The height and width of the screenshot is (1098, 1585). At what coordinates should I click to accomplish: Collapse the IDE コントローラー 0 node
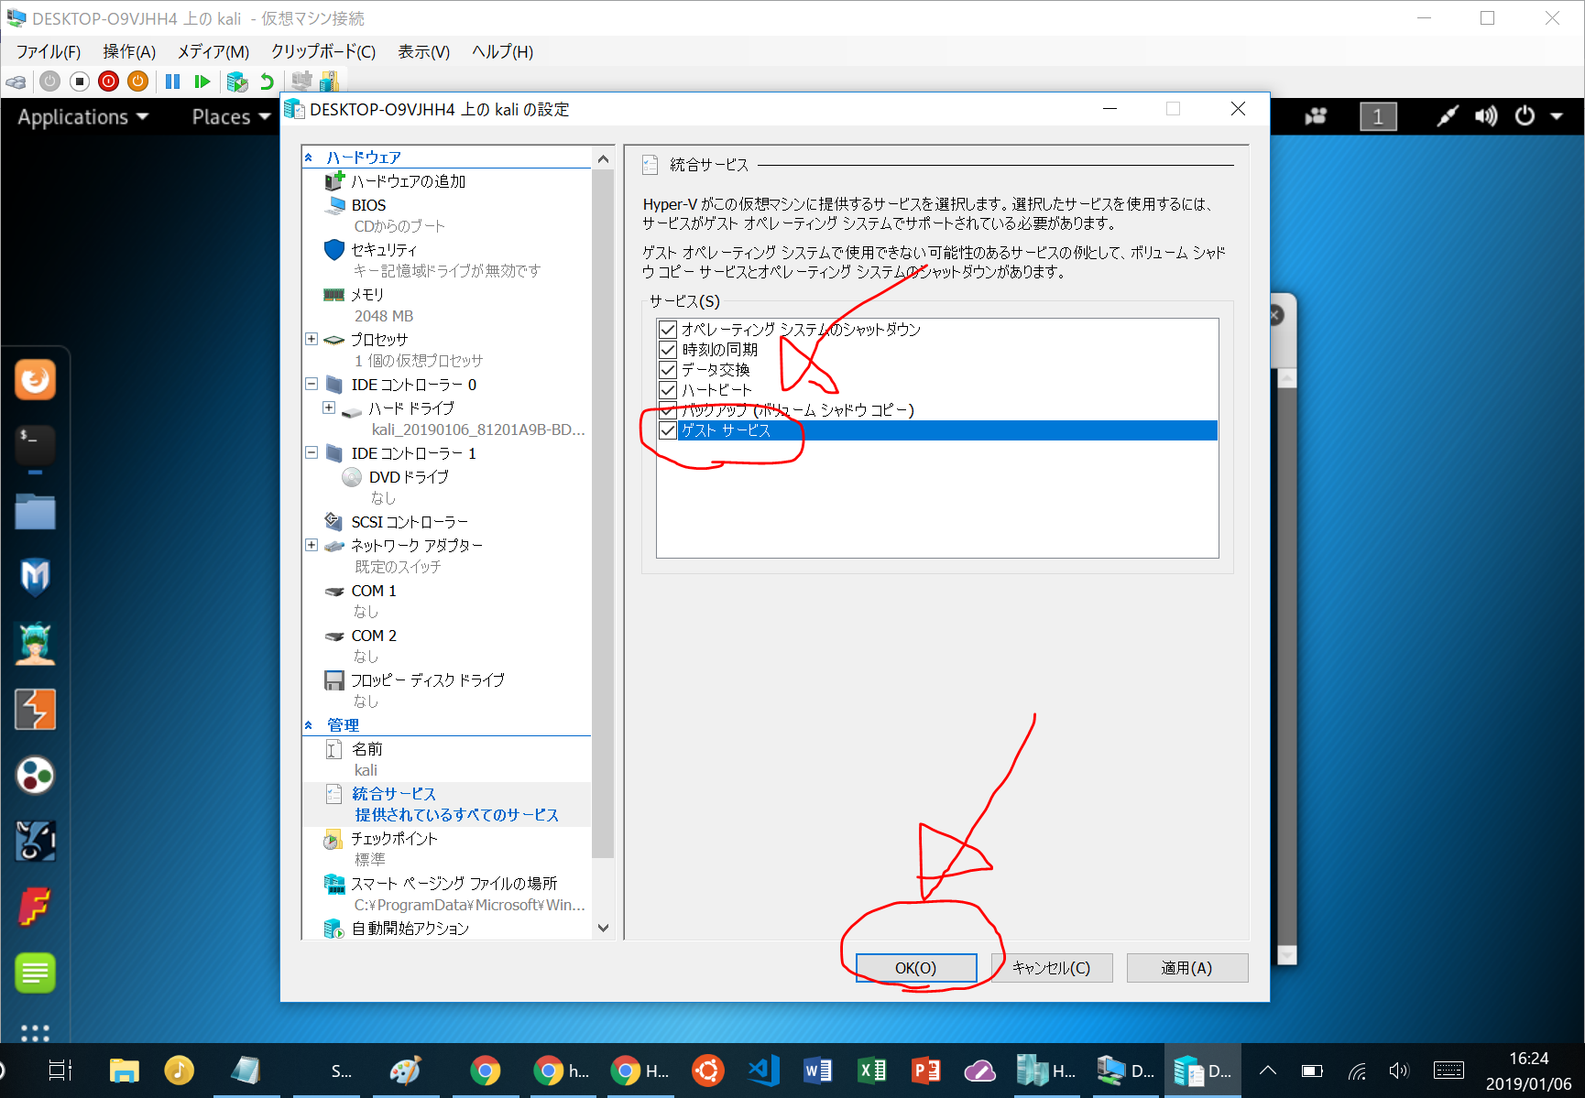[x=312, y=385]
